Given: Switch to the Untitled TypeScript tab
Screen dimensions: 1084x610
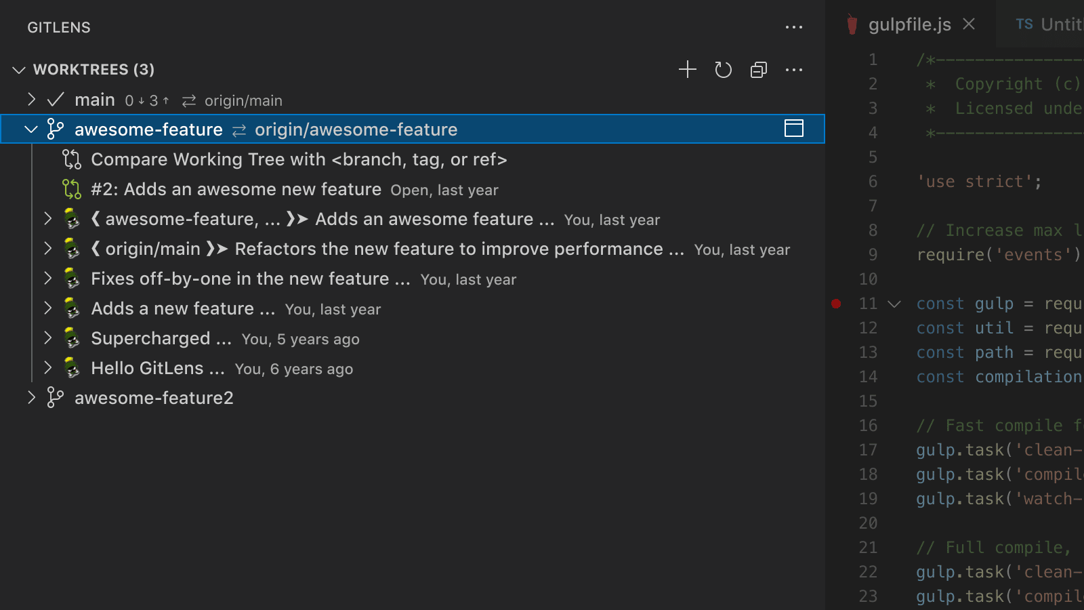Looking at the screenshot, I should click(x=1049, y=25).
